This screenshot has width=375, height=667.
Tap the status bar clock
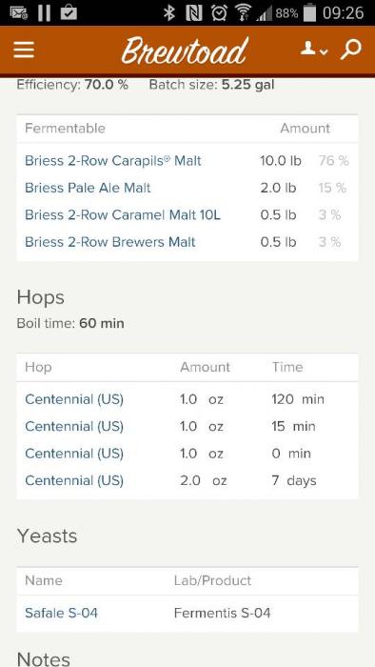tap(344, 13)
